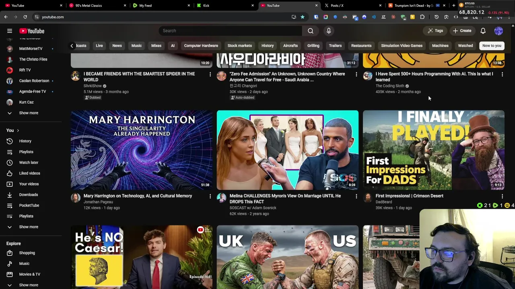Select the Music category chip
This screenshot has width=515, height=289.
136,46
